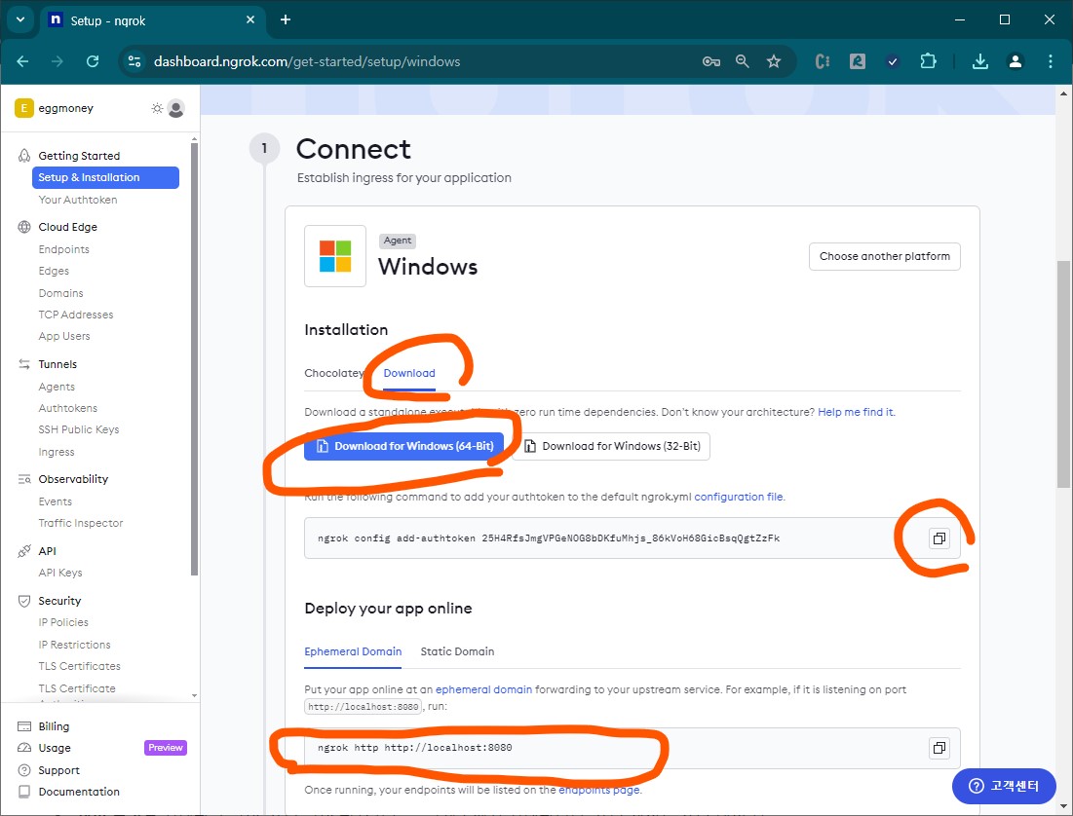Viewport: 1073px width, 816px height.
Task: Open the browser extensions puzzle icon
Action: (928, 61)
